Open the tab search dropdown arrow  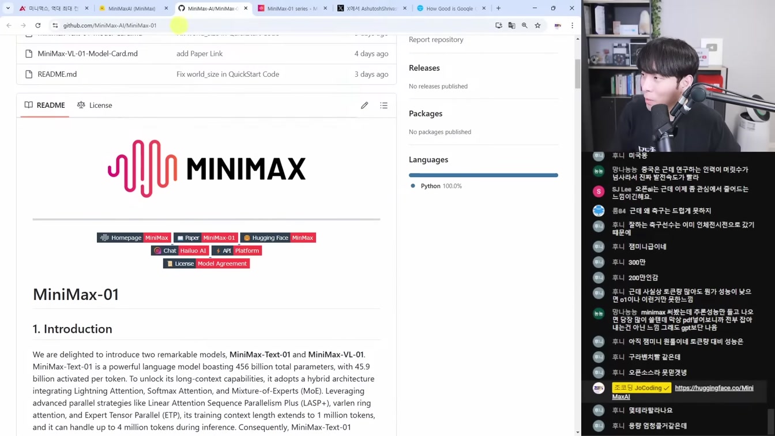tap(8, 8)
